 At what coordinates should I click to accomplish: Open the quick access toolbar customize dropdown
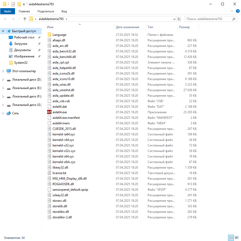[x=24, y=4]
